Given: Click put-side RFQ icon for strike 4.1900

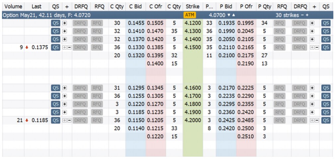Looking at the screenshot, I should pyautogui.click(x=280, y=112).
